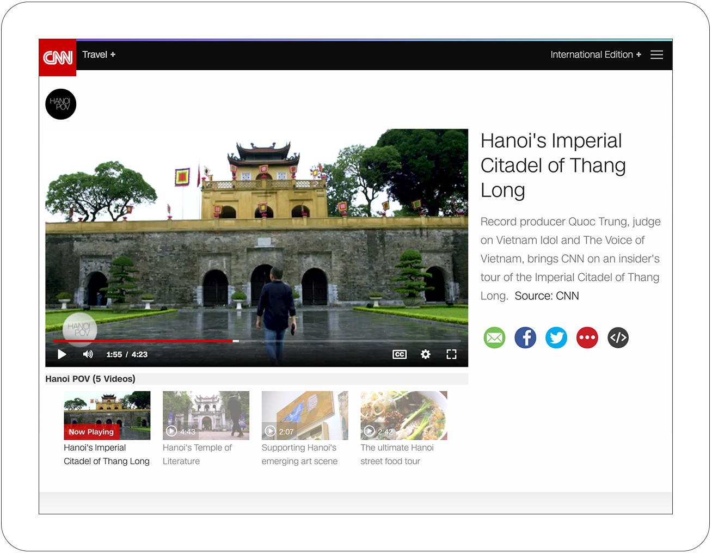This screenshot has height=553, width=712.
Task: Open Hanoi's Temple of Literature thumbnail
Action: 206,415
